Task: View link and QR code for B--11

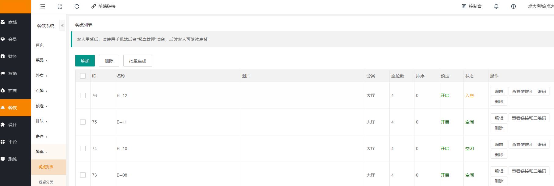Action: point(529,118)
